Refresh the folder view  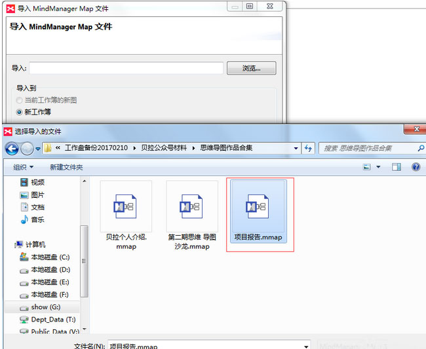coord(308,148)
